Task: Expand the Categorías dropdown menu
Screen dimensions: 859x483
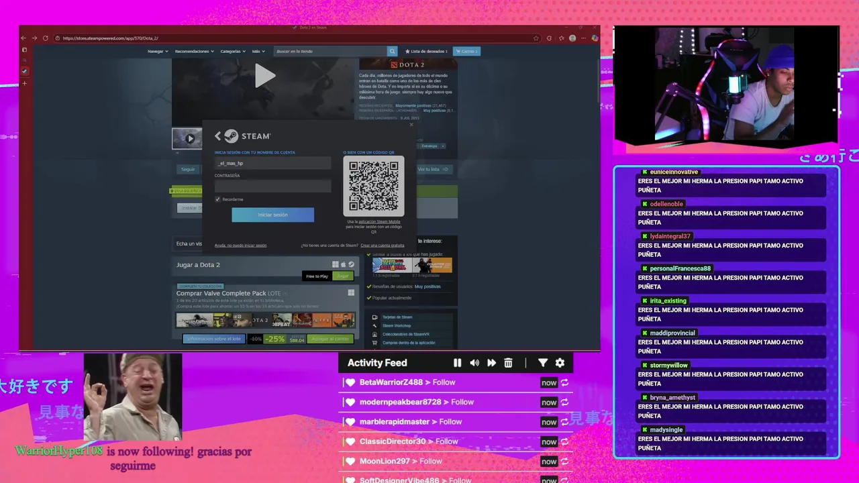Action: click(233, 51)
